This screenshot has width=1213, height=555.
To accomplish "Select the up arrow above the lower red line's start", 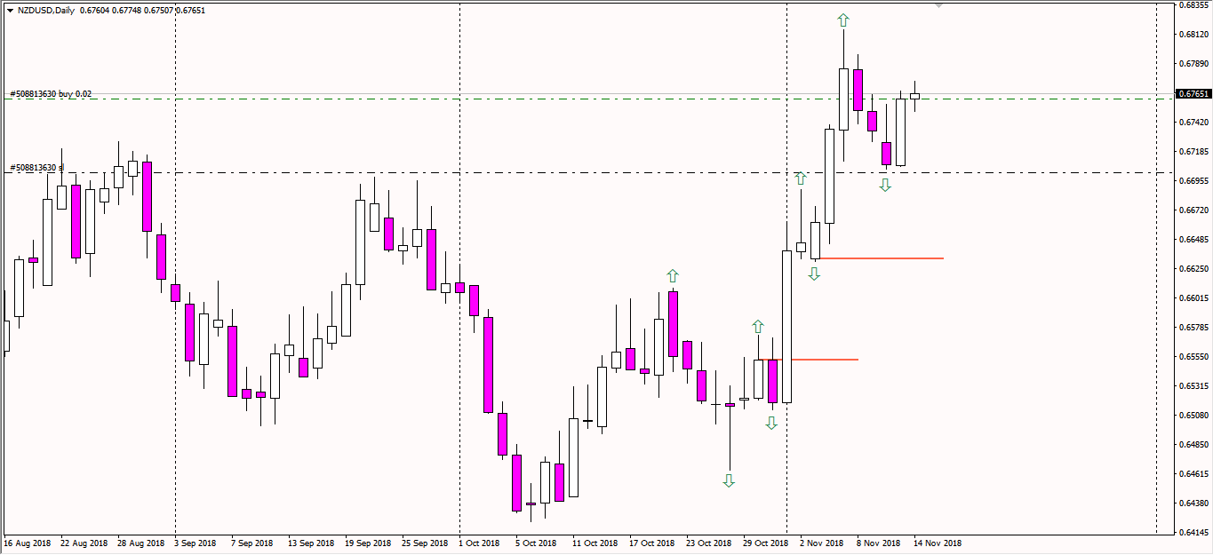I will point(758,326).
